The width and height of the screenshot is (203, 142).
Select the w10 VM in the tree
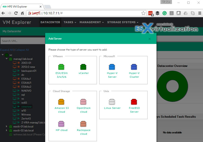(x=24, y=110)
